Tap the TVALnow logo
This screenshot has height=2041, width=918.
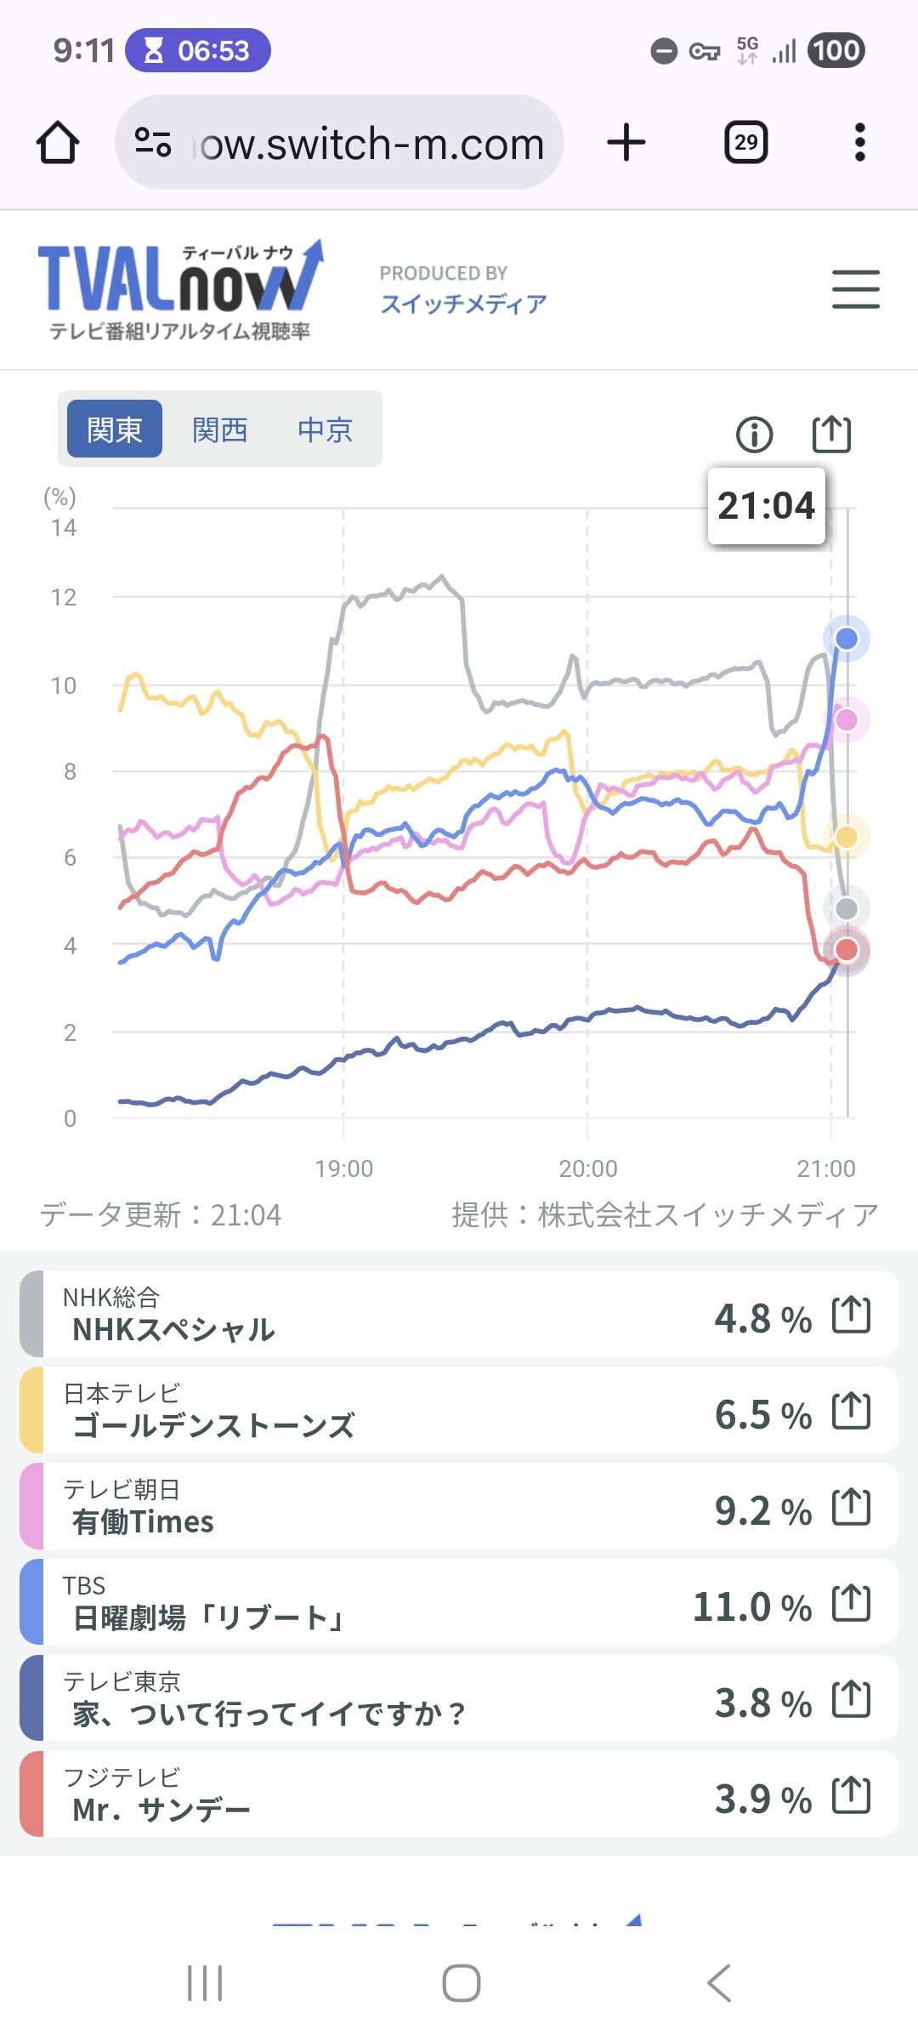(x=180, y=287)
